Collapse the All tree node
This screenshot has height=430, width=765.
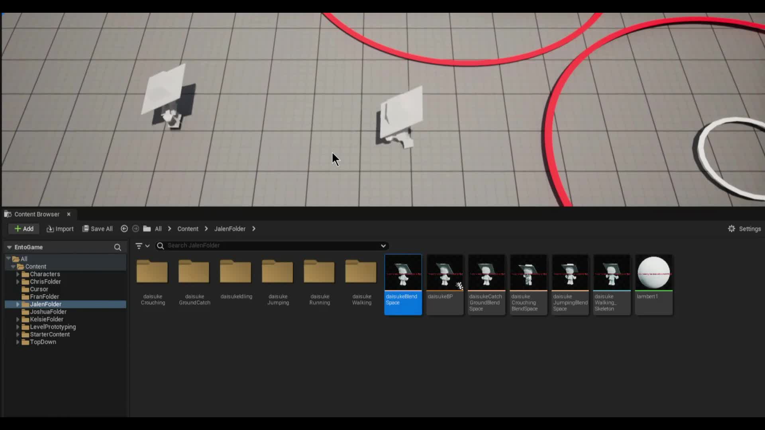(x=8, y=258)
